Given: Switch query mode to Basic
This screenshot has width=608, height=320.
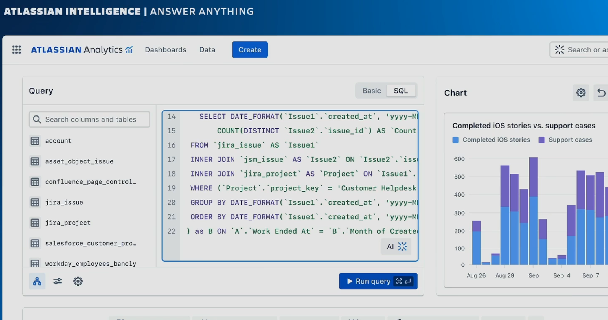Looking at the screenshot, I should (x=372, y=91).
